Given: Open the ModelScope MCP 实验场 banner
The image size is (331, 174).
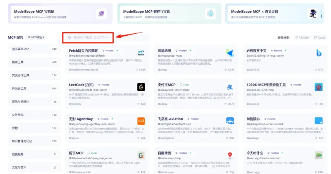Looking at the screenshot, I should [61, 14].
